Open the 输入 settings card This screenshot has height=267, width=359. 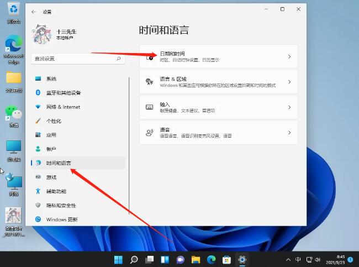point(219,107)
